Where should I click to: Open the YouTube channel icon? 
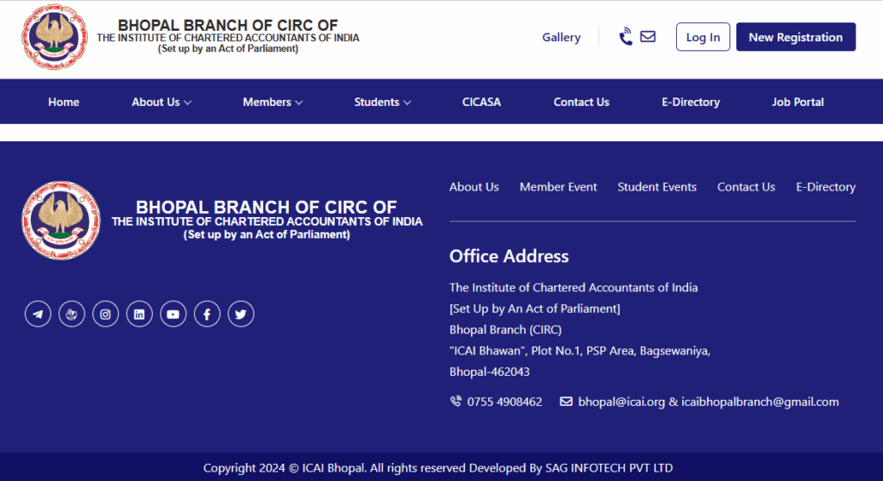pos(172,314)
